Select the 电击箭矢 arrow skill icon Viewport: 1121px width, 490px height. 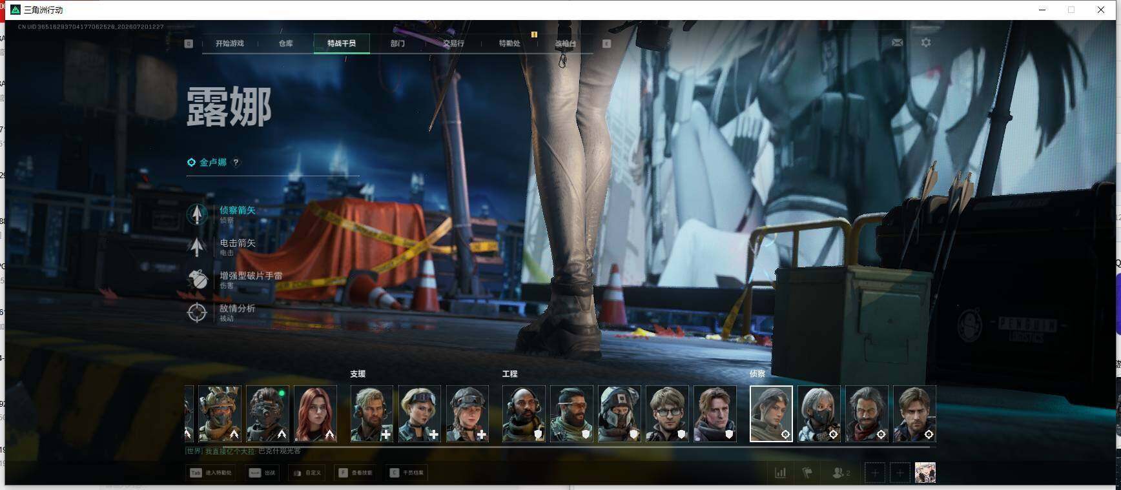[x=197, y=247]
